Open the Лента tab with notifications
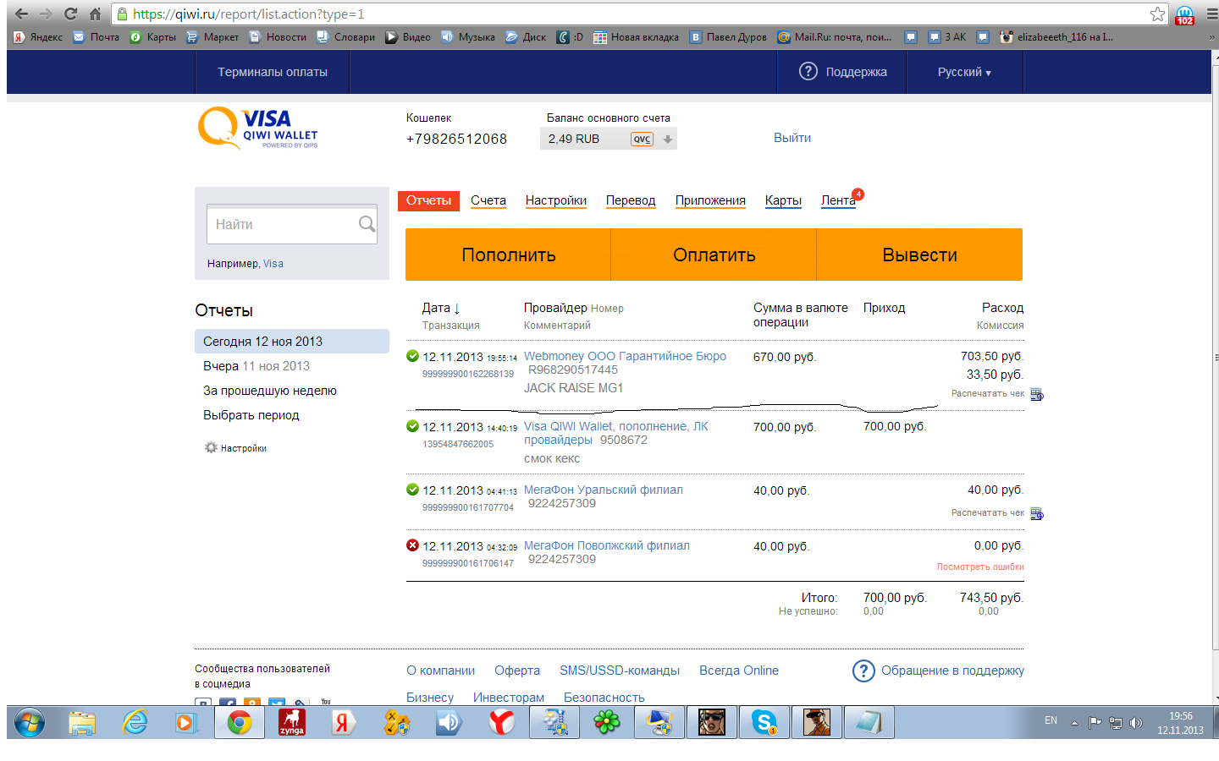 pos(838,200)
